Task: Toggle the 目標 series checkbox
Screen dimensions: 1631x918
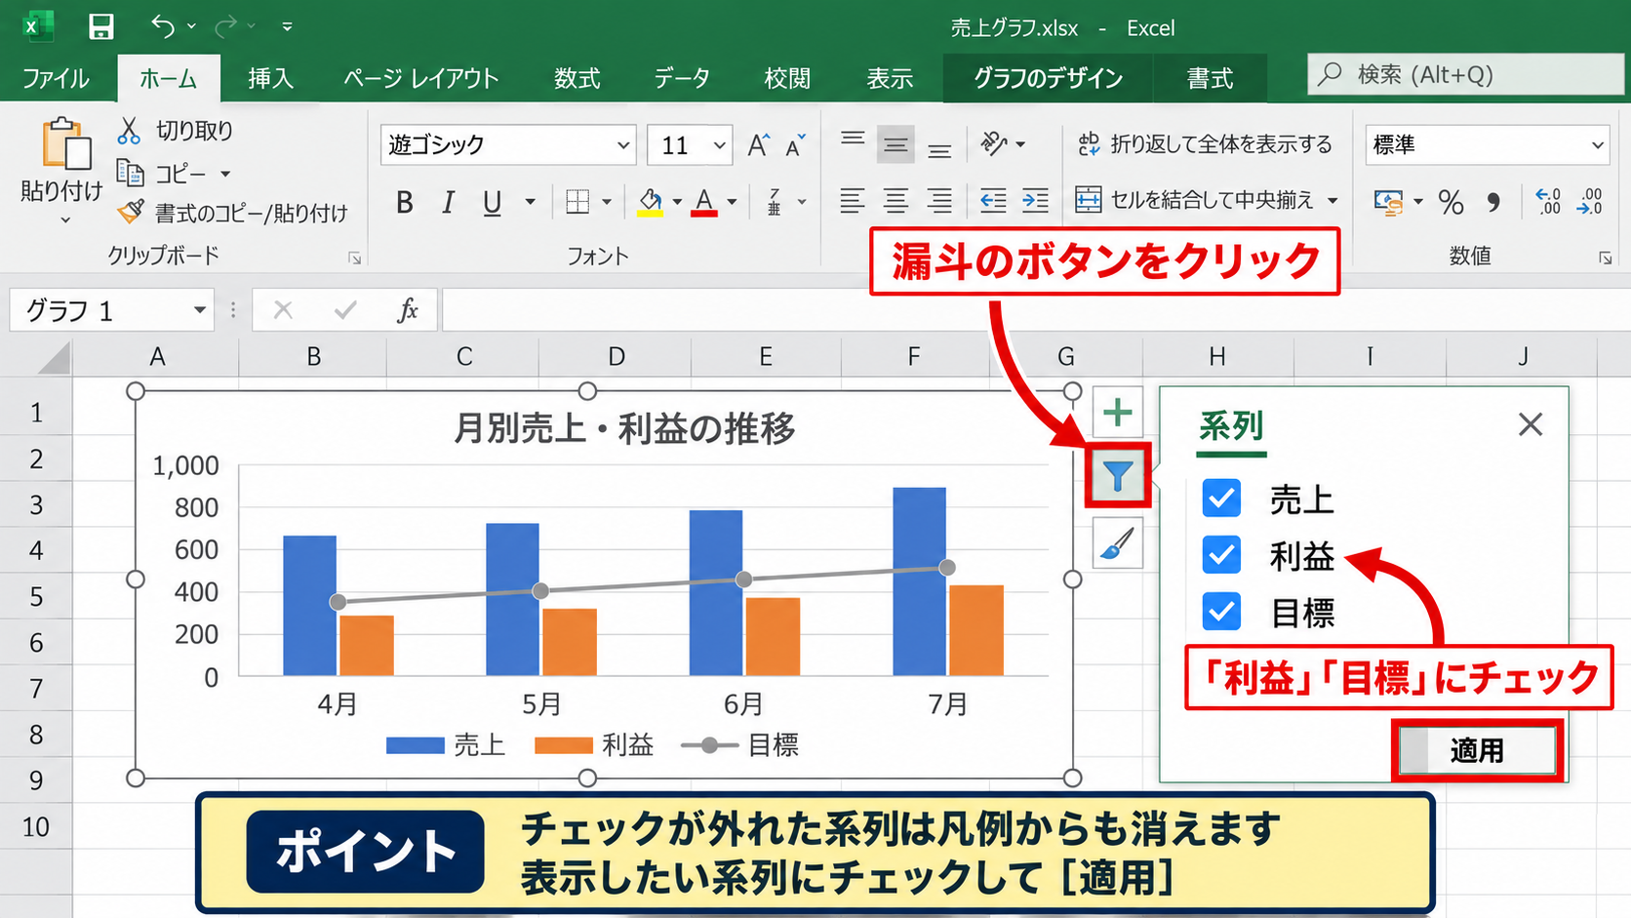Action: pos(1221,612)
